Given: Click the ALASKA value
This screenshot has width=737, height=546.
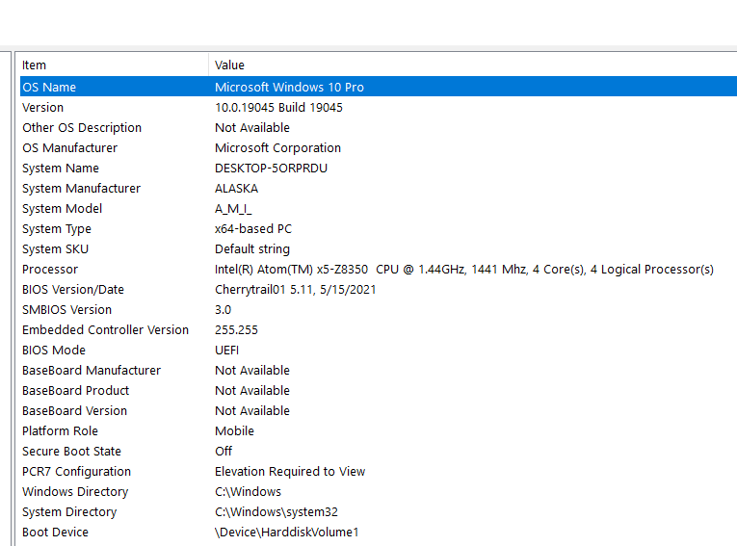Looking at the screenshot, I should [x=236, y=188].
